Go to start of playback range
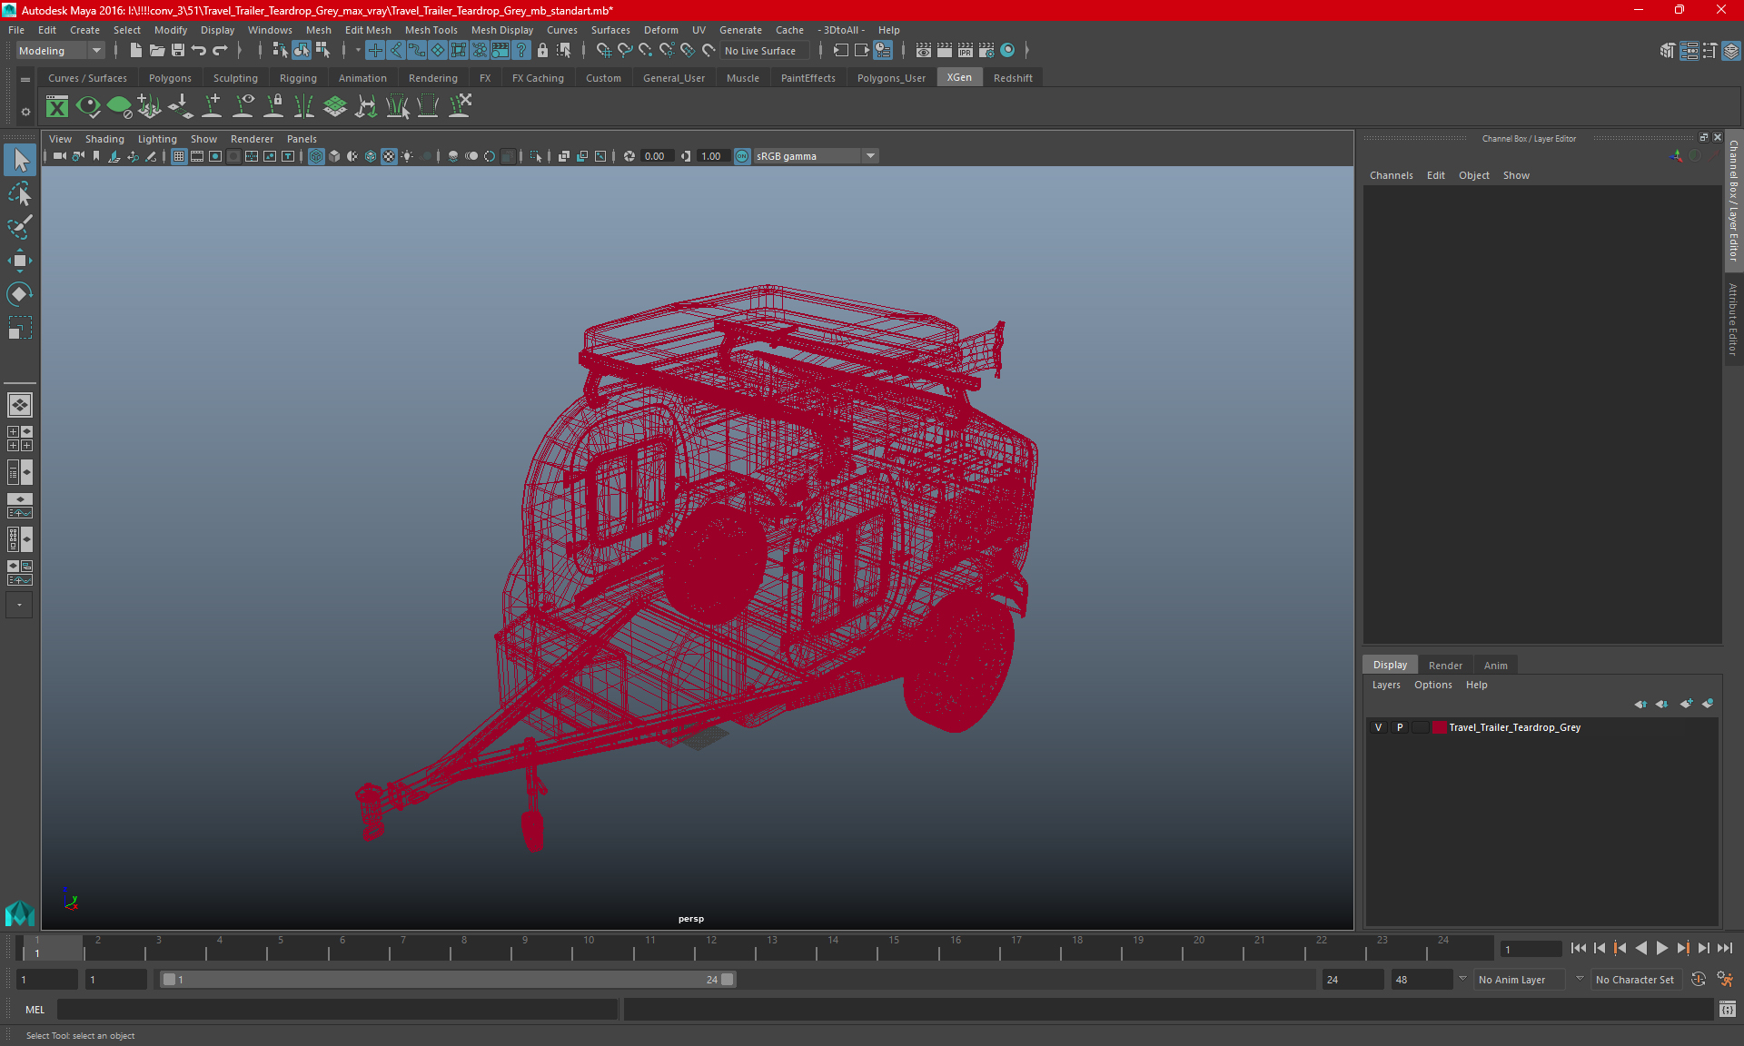This screenshot has width=1744, height=1046. click(1579, 948)
